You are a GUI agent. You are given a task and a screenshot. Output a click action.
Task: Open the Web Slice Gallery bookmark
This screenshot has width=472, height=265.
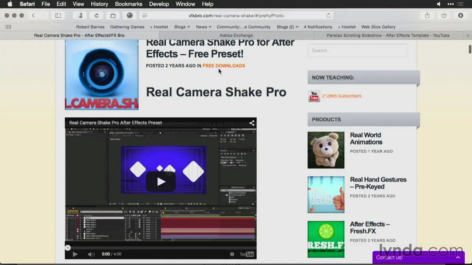(378, 27)
